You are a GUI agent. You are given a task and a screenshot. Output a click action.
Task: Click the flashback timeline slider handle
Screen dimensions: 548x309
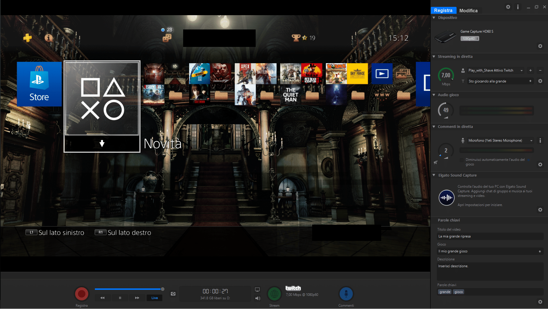(x=163, y=289)
